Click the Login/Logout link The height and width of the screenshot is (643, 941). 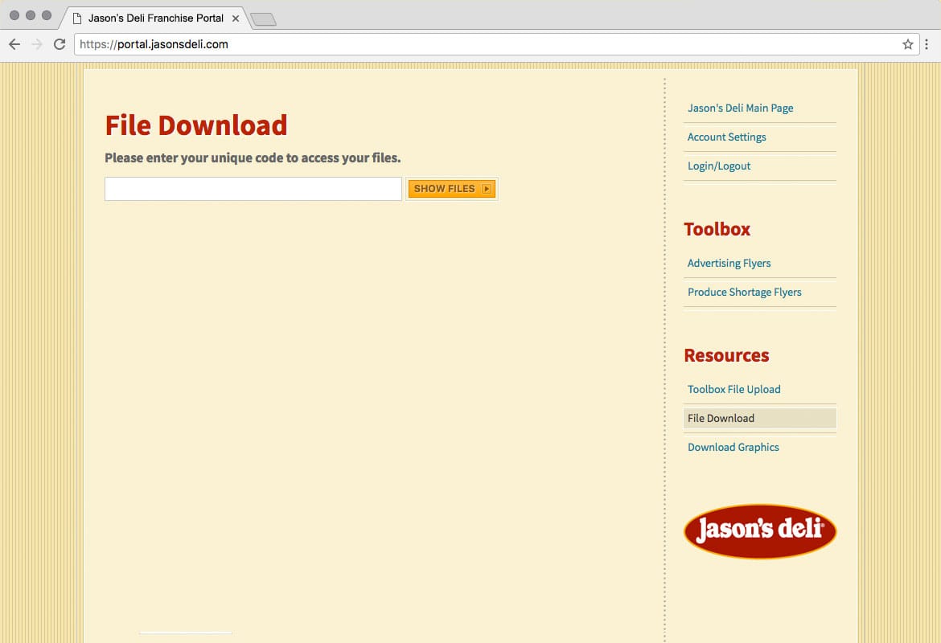point(719,166)
